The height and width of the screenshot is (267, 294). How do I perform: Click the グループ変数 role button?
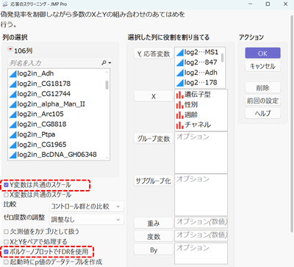click(x=154, y=139)
